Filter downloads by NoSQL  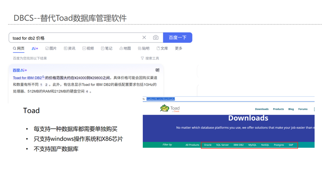pos(265,145)
